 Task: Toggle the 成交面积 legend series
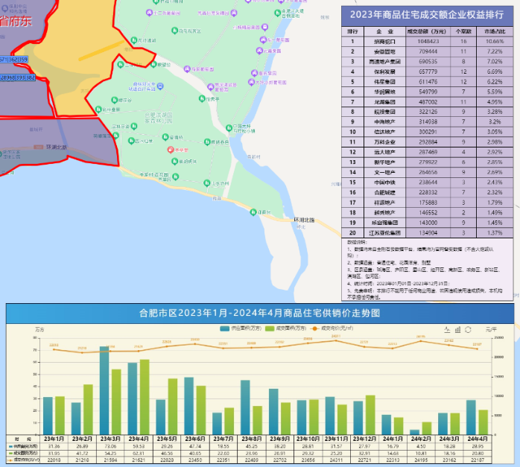click(288, 327)
